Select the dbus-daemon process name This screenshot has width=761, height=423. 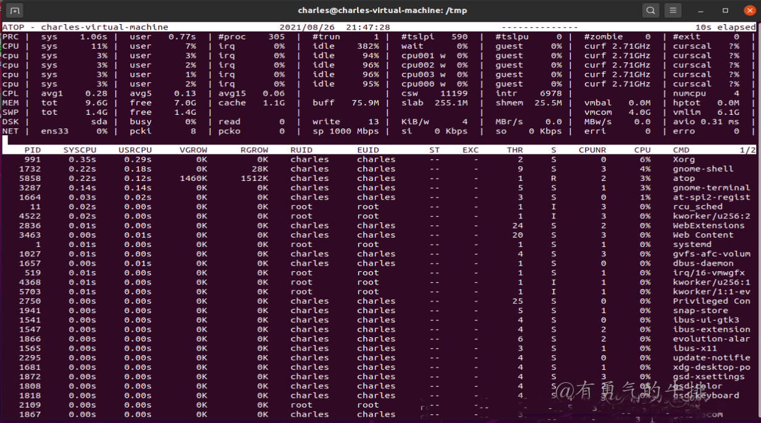click(703, 263)
